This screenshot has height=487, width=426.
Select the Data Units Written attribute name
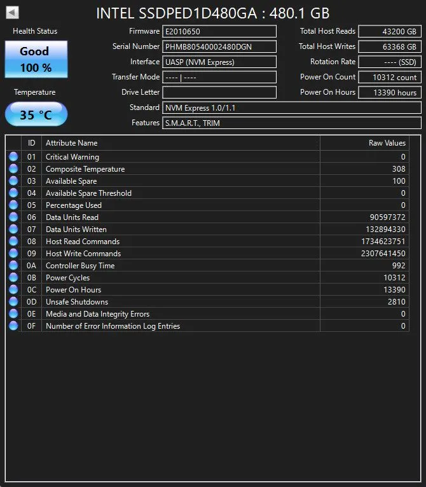pyautogui.click(x=76, y=230)
